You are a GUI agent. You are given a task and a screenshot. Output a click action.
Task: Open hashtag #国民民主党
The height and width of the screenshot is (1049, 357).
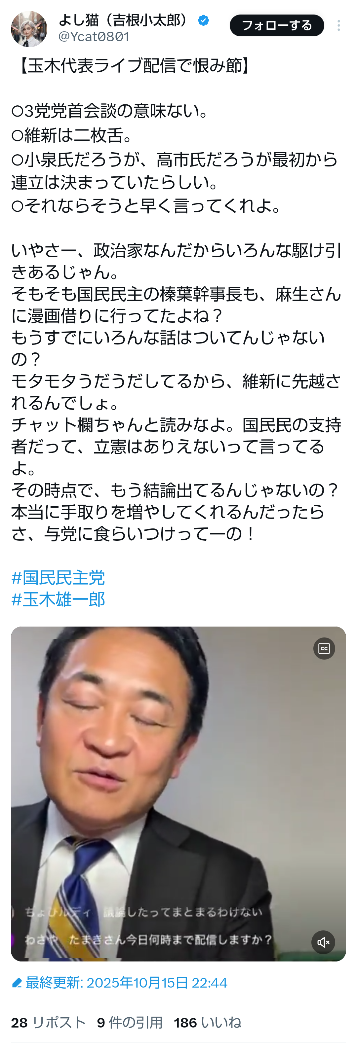click(x=58, y=577)
